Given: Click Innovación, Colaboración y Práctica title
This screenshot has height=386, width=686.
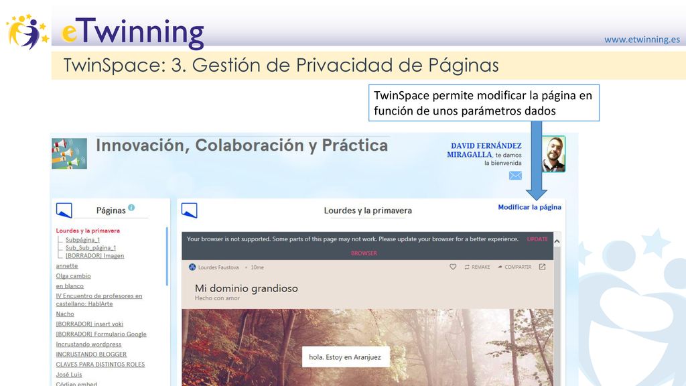Looking at the screenshot, I should tap(242, 145).
